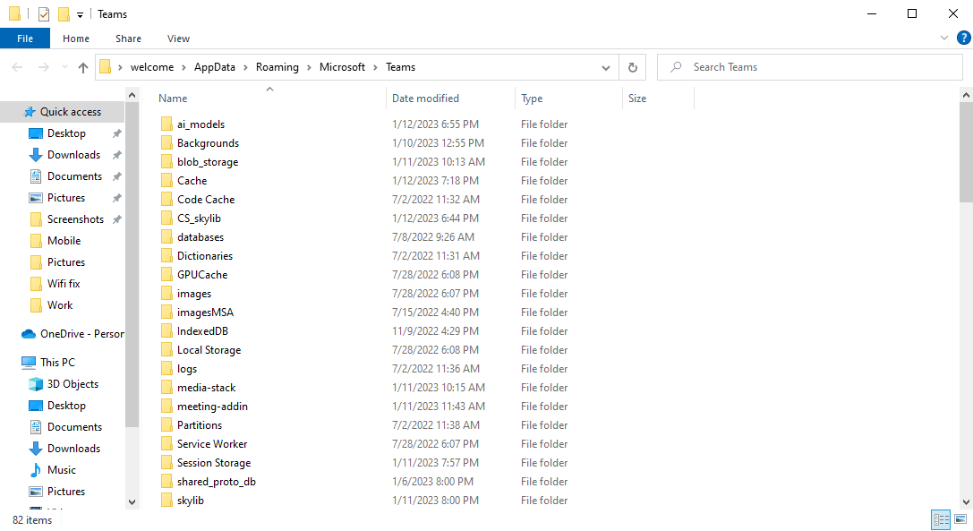Sort by the Type column header
The width and height of the screenshot is (973, 531).
[x=532, y=98]
